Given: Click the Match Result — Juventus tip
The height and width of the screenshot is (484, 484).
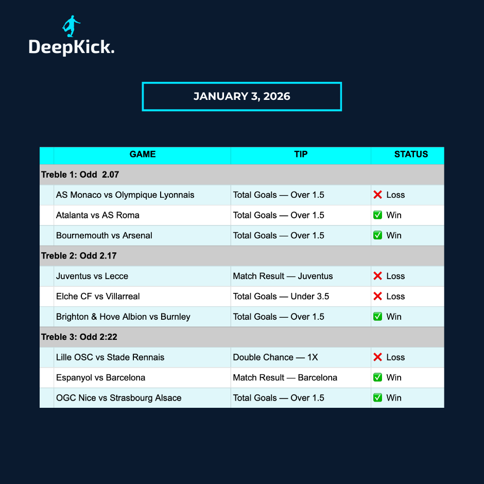Looking at the screenshot, I should click(283, 276).
